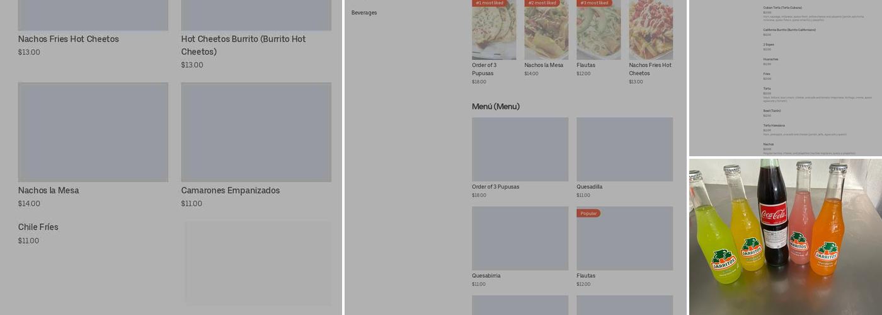Select Cuban Torta in the text list
882x315 pixels.
tap(782, 8)
